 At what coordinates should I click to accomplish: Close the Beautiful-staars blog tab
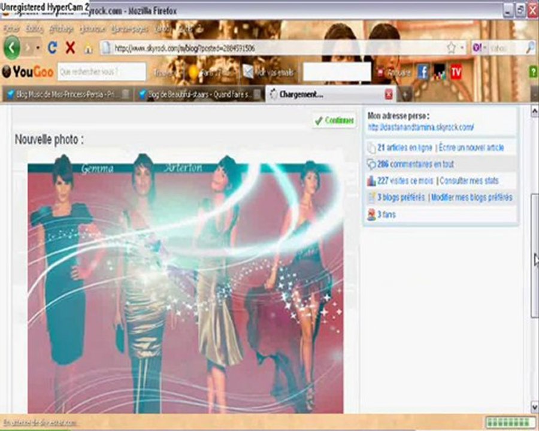click(x=257, y=94)
